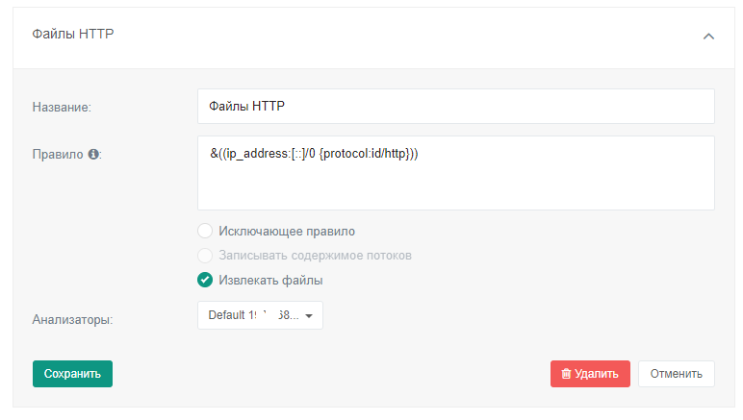This screenshot has width=743, height=420.
Task: Click the Записывать содержимое потоков label text
Action: coord(316,256)
